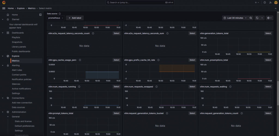279x136 pixels.
Task: Click info icon for num_requests_waiting
Action: [231, 87]
